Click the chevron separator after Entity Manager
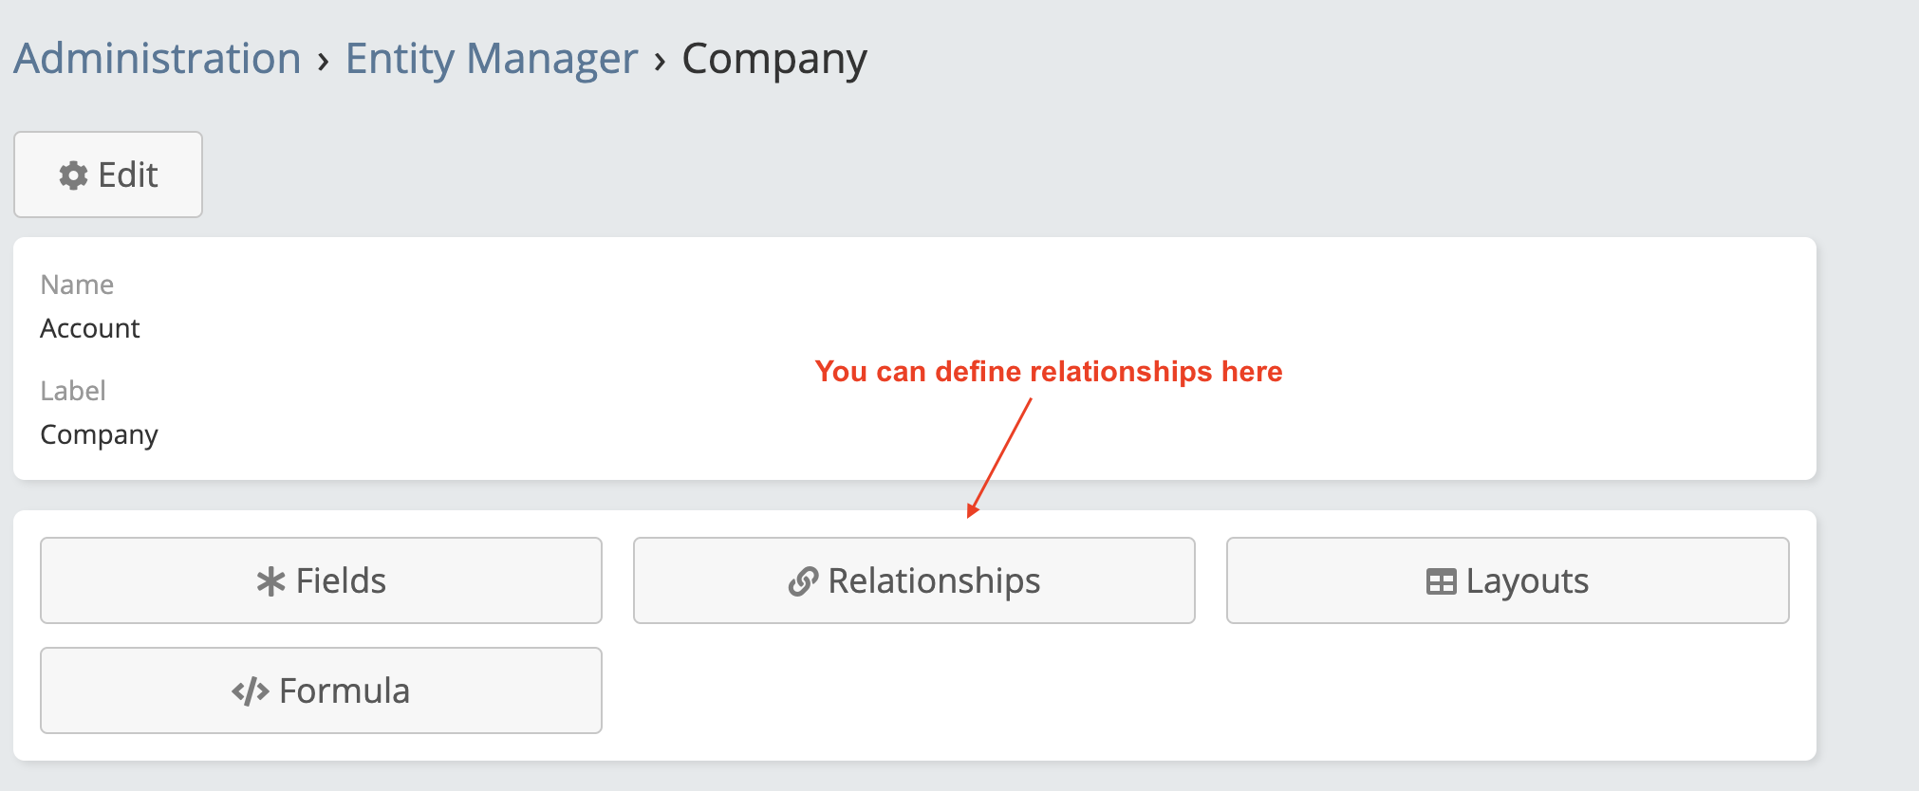Screen dimensions: 1919x791 pyautogui.click(x=660, y=62)
